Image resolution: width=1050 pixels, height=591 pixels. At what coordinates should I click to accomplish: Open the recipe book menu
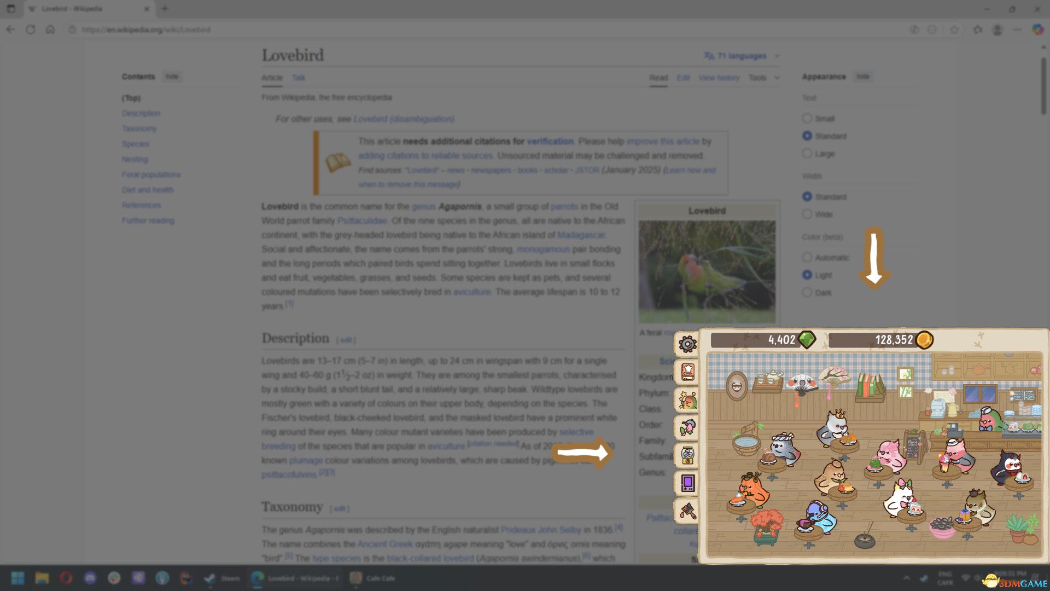pyautogui.click(x=687, y=372)
